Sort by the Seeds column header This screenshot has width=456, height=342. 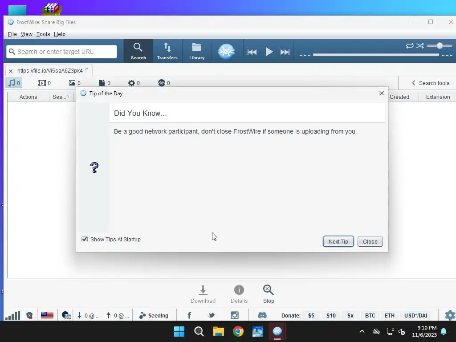(x=61, y=97)
